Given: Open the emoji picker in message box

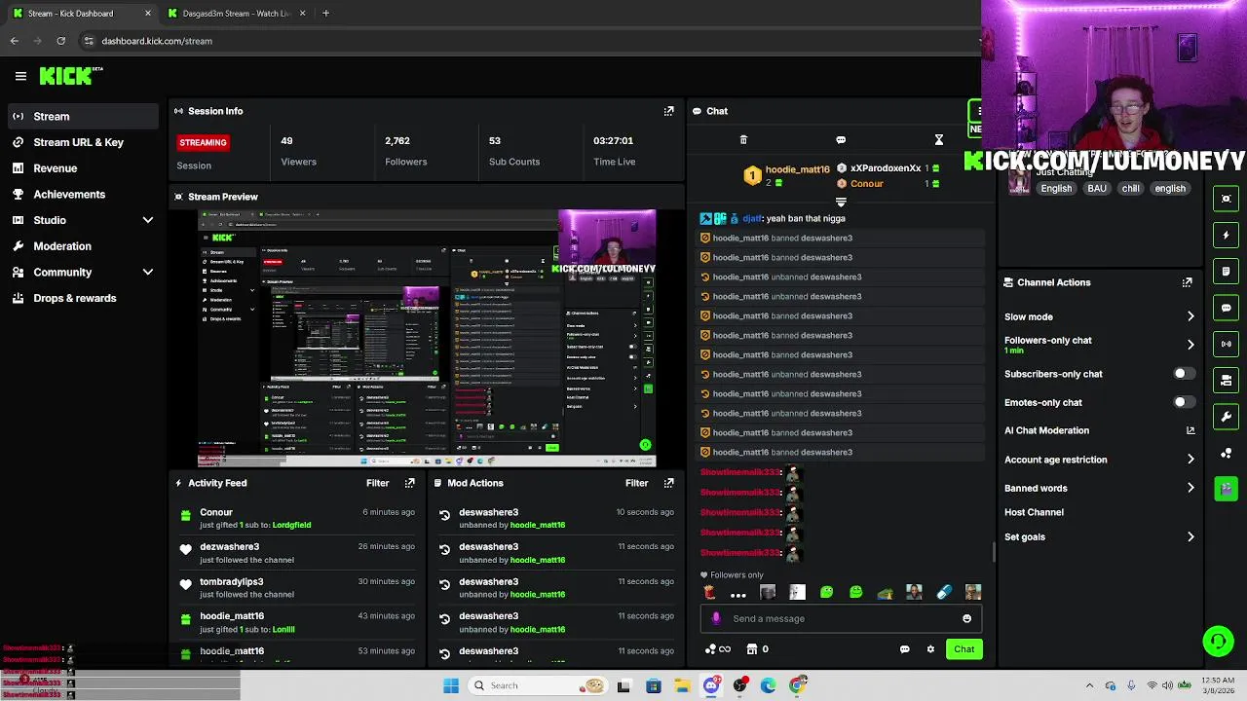Looking at the screenshot, I should click(x=966, y=618).
